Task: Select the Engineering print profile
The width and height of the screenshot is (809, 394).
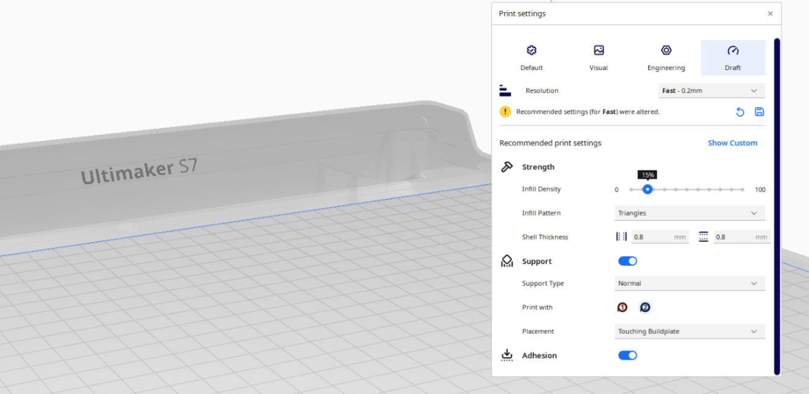Action: coord(666,58)
